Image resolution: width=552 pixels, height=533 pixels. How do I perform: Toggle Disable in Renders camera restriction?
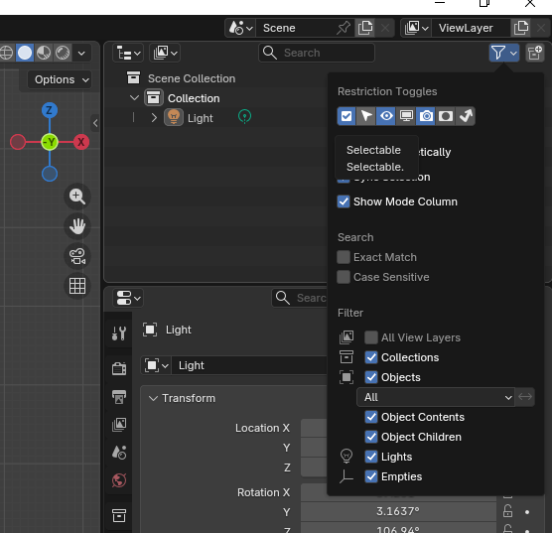pos(426,116)
